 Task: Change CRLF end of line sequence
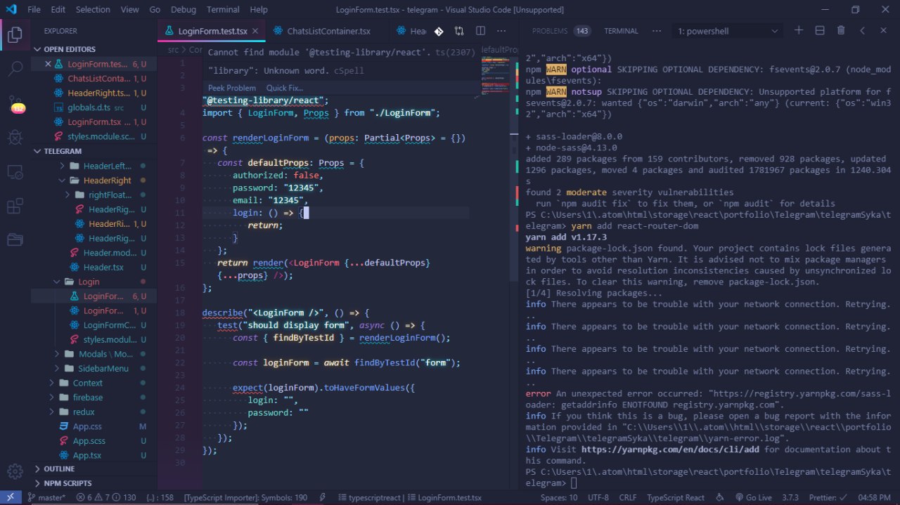pyautogui.click(x=628, y=498)
